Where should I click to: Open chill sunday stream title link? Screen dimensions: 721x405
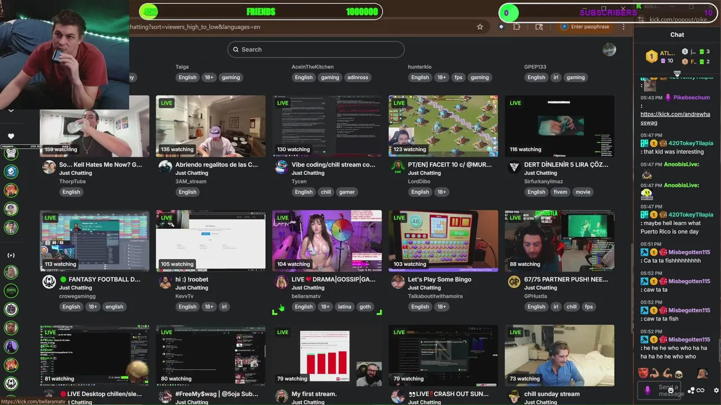coord(551,394)
